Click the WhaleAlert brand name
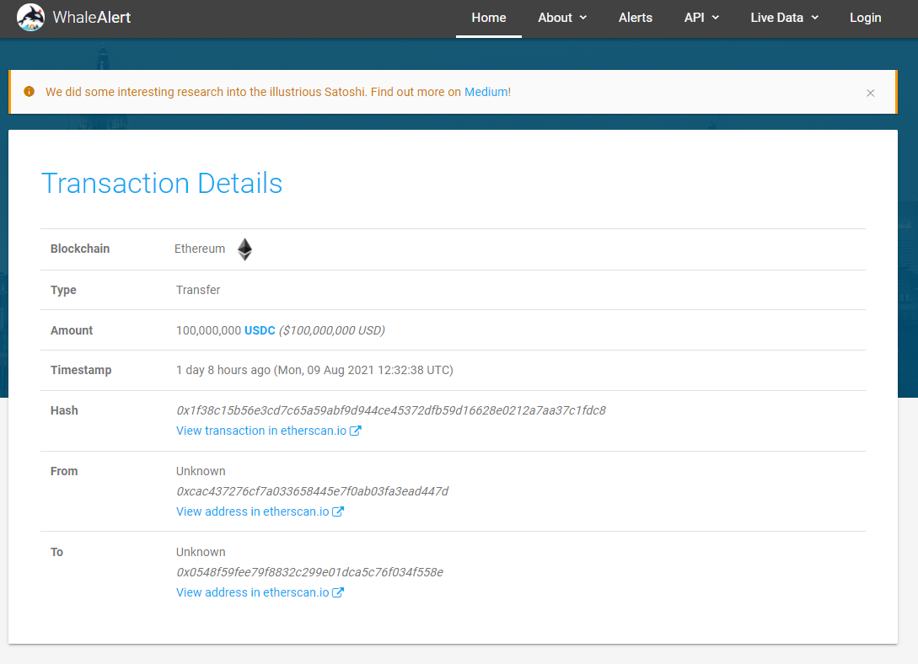 tap(92, 18)
